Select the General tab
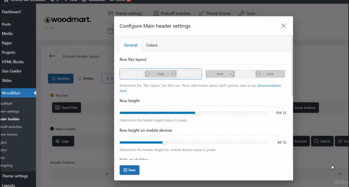This screenshot has height=187, width=349. pos(131,45)
